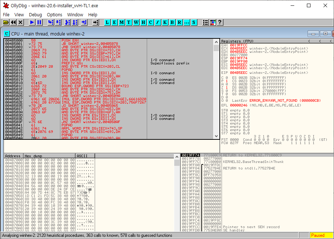Show Patches with the slash icon

(158, 22)
